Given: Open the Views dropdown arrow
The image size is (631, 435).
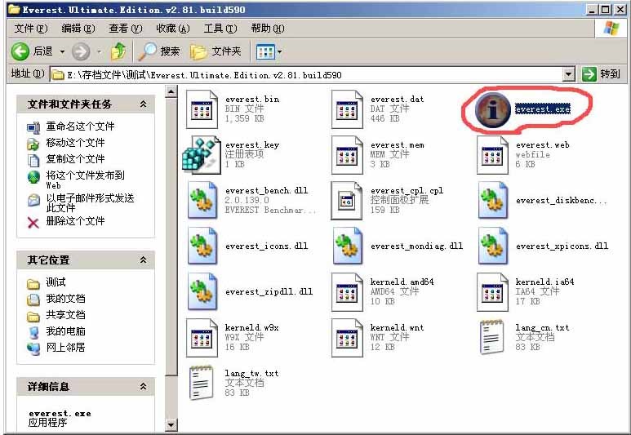Looking at the screenshot, I should pos(280,52).
